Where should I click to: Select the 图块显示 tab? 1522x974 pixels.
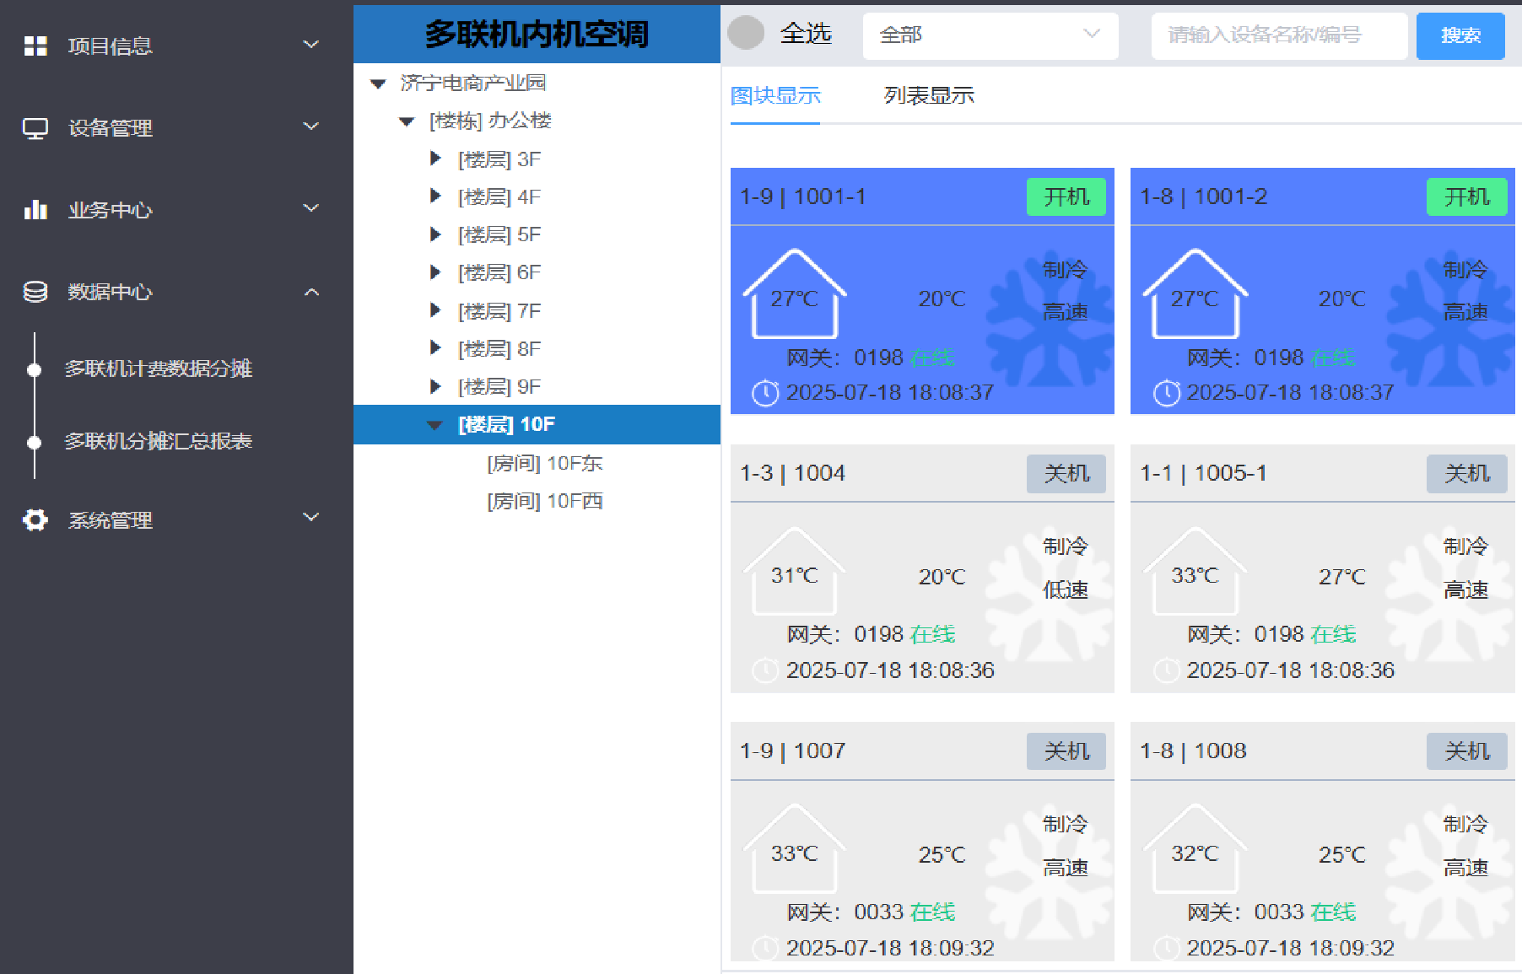click(x=775, y=95)
